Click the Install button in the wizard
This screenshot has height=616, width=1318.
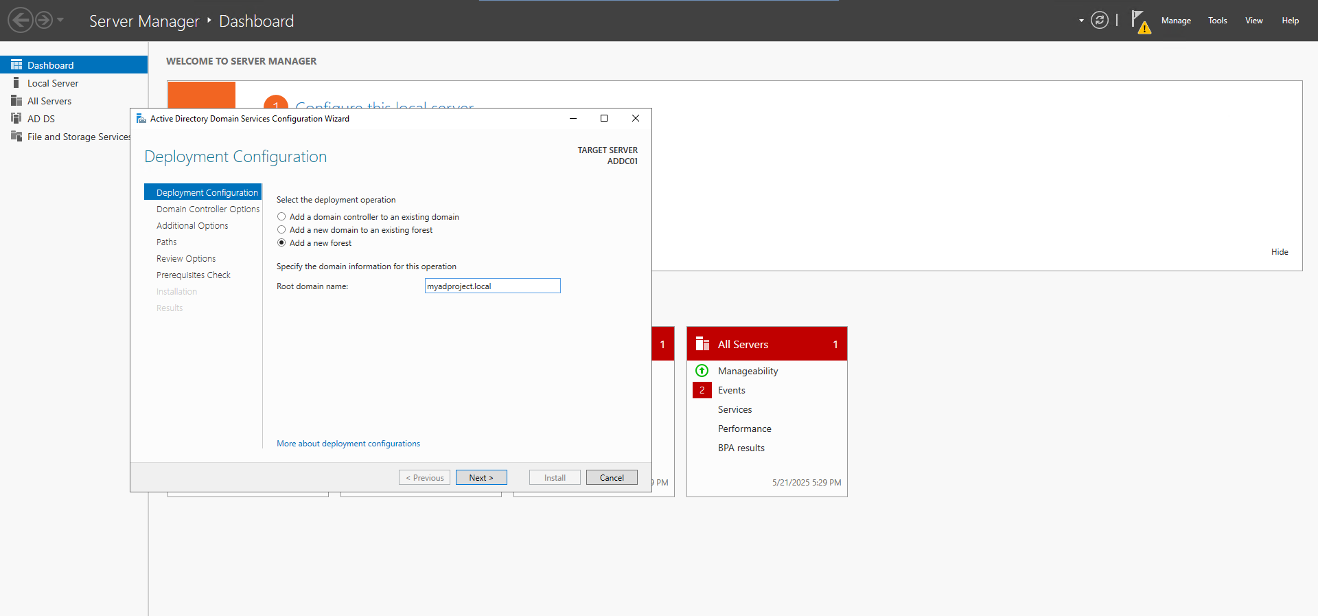pyautogui.click(x=555, y=477)
